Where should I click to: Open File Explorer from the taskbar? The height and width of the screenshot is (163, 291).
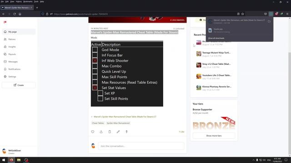pyautogui.click(x=19, y=160)
